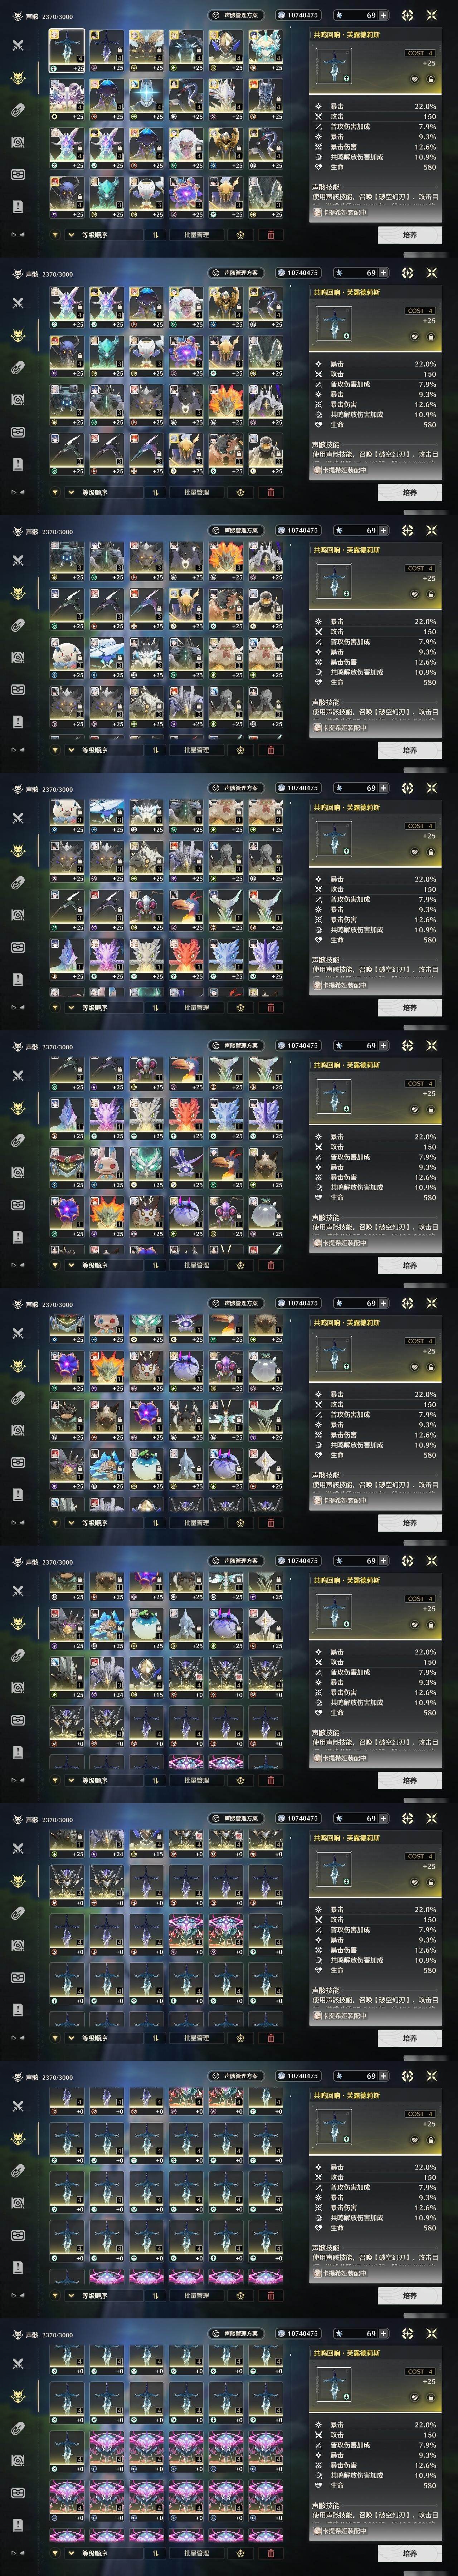Open the yellow filter funnel icon in topmost bottom bar

pyautogui.click(x=55, y=235)
